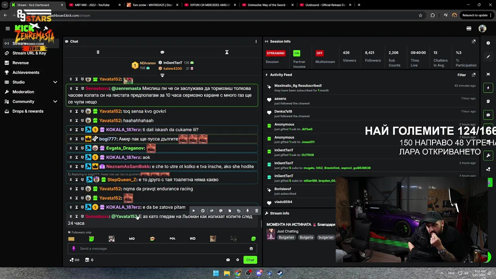Click the purple microphone icon in message box
This screenshot has width=496, height=279.
tap(74, 249)
